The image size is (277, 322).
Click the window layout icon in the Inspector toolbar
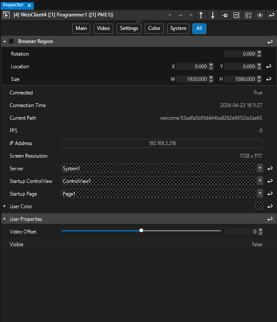tap(236, 15)
